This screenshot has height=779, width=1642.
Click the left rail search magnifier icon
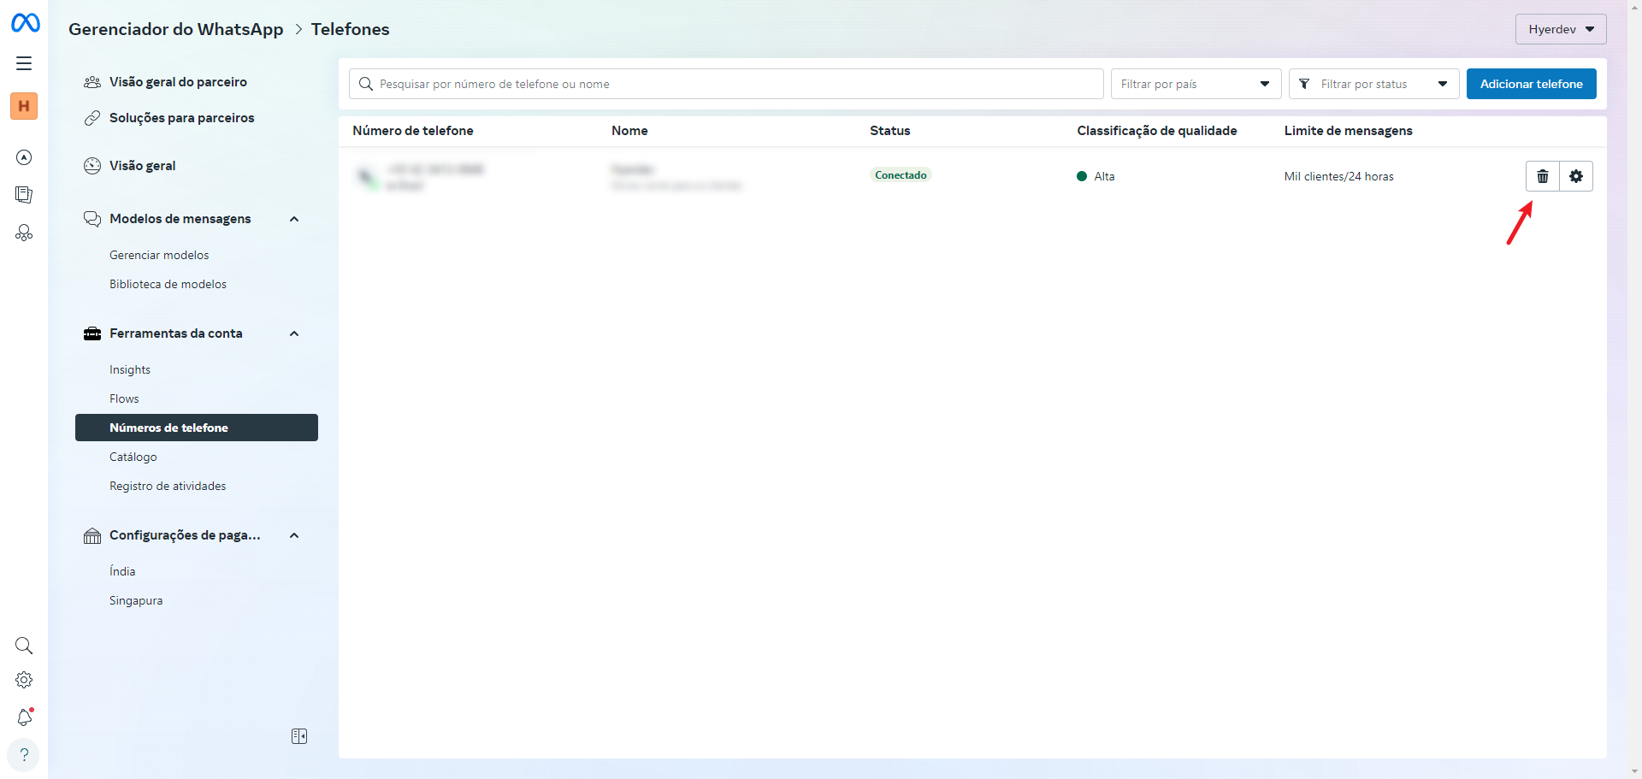click(x=24, y=646)
